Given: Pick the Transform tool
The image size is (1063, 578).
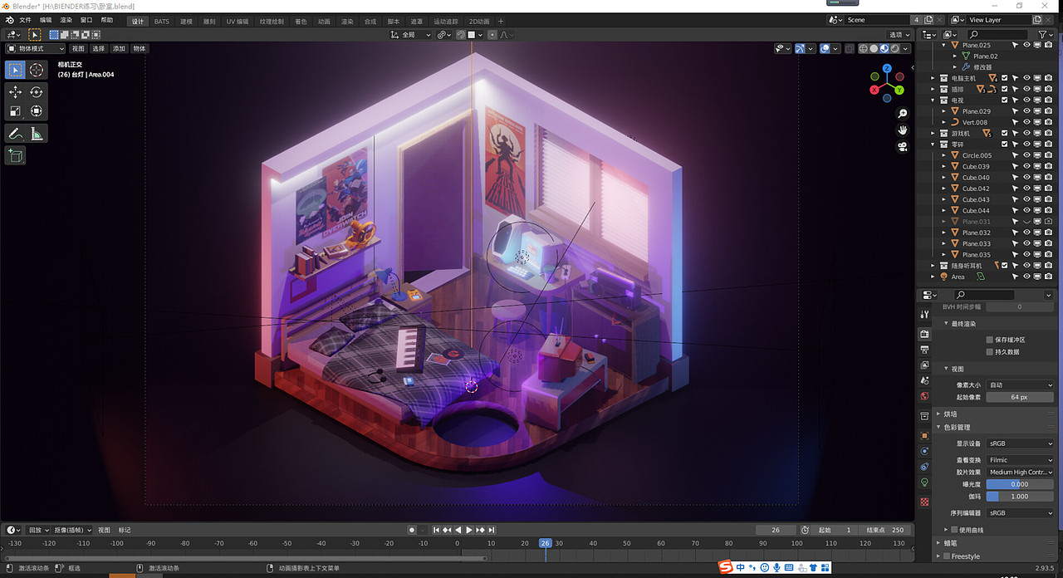Looking at the screenshot, I should (x=37, y=111).
